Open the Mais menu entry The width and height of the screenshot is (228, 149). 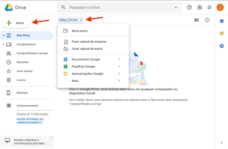click(x=93, y=81)
